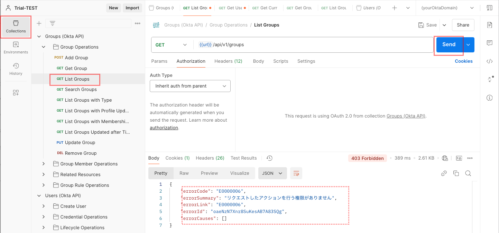Search within the response body
The image size is (499, 233).
point(468,173)
